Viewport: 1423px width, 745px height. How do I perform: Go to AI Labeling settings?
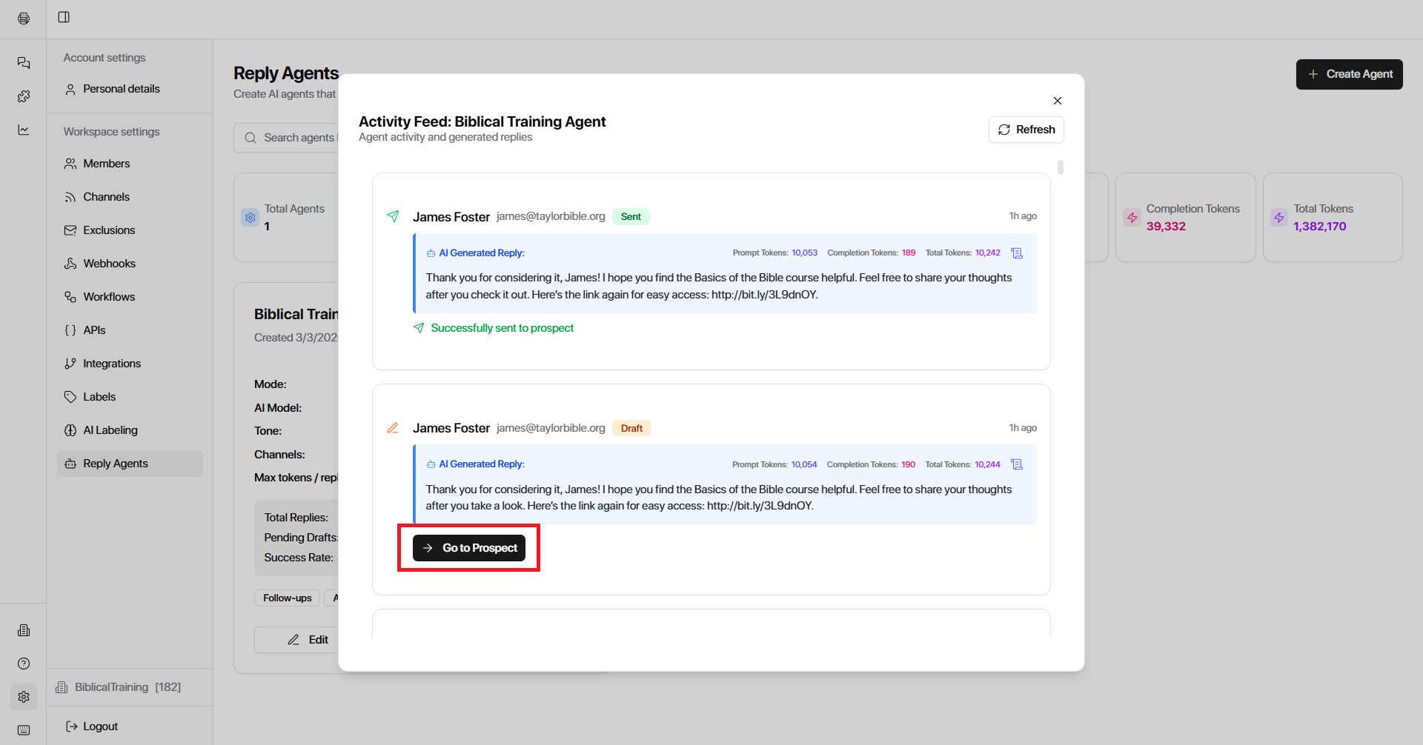point(110,430)
